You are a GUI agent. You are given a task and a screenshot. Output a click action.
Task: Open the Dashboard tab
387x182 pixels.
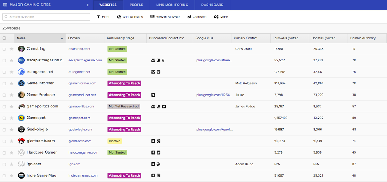click(212, 5)
